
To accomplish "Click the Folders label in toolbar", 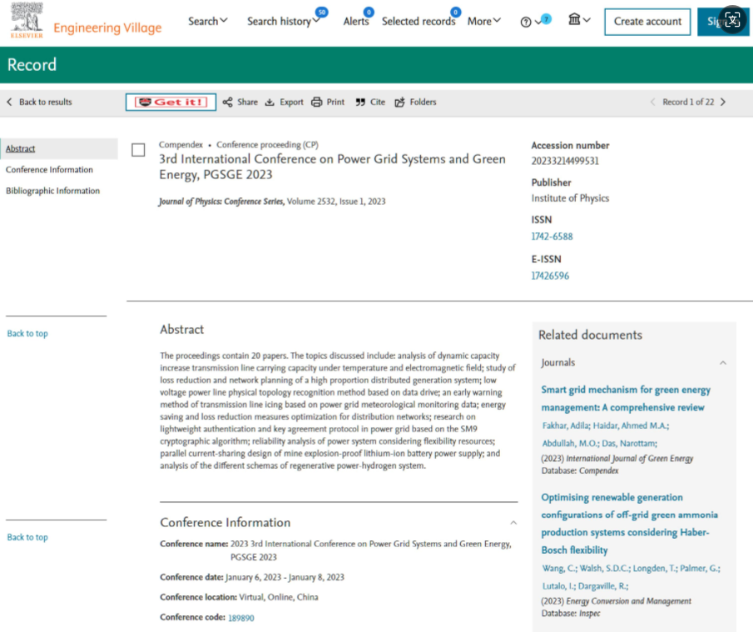I will click(x=423, y=102).
